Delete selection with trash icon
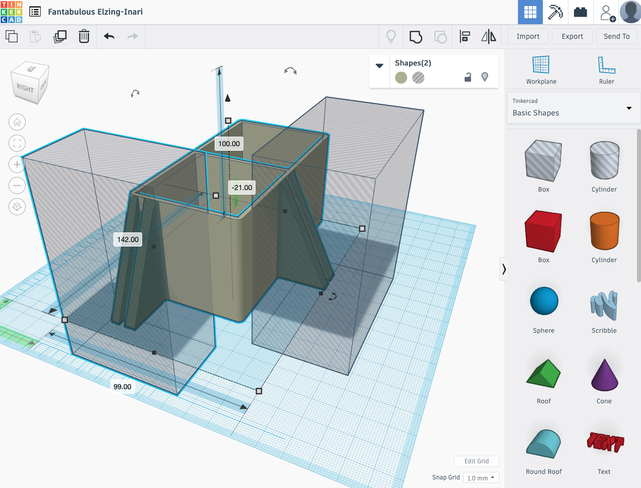This screenshot has height=488, width=641. coord(84,36)
